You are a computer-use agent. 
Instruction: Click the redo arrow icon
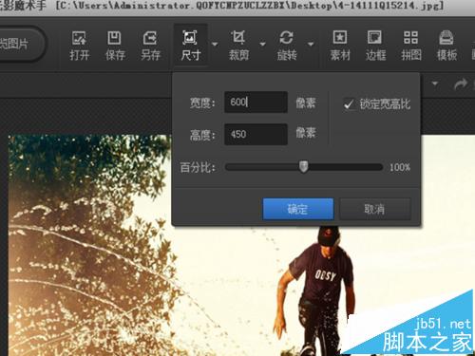[461, 84]
